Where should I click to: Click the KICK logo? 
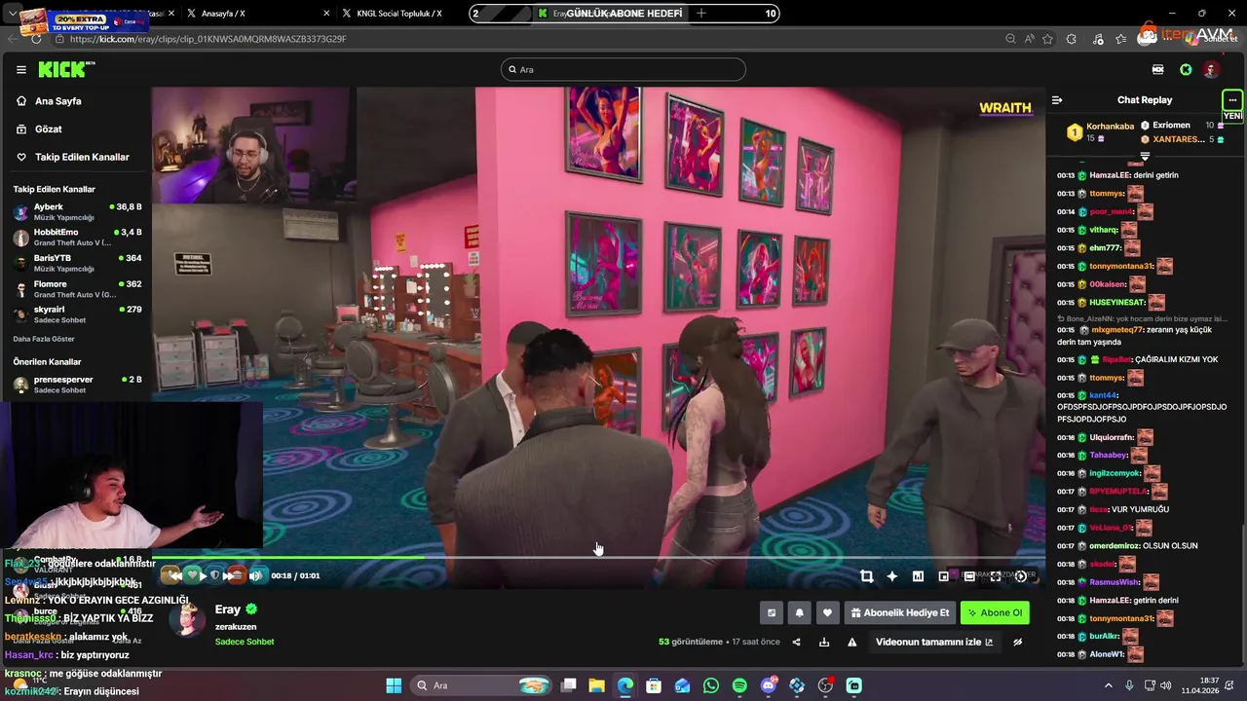(x=63, y=69)
